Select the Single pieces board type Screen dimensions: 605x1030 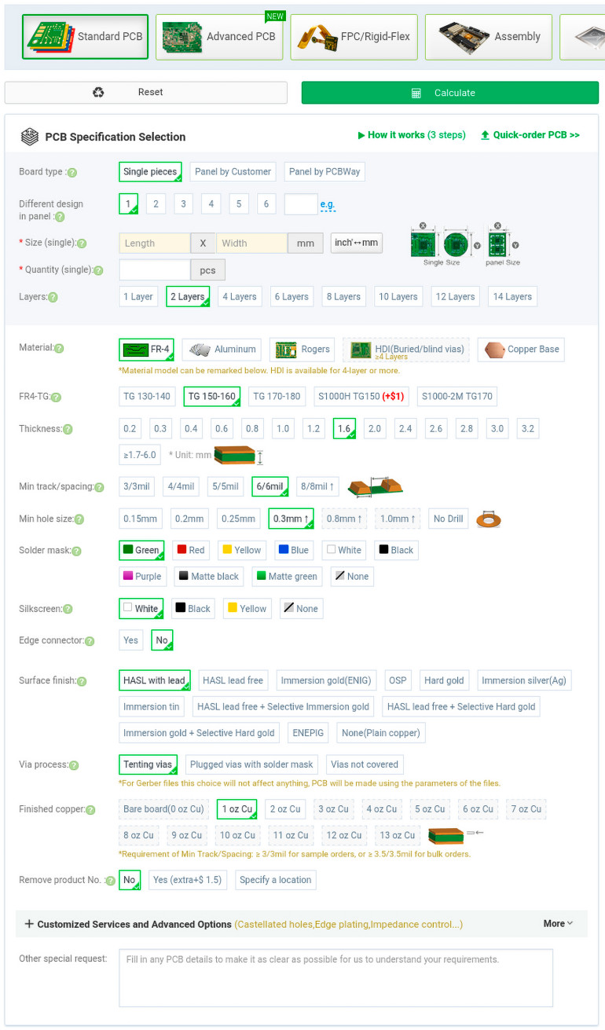[151, 172]
